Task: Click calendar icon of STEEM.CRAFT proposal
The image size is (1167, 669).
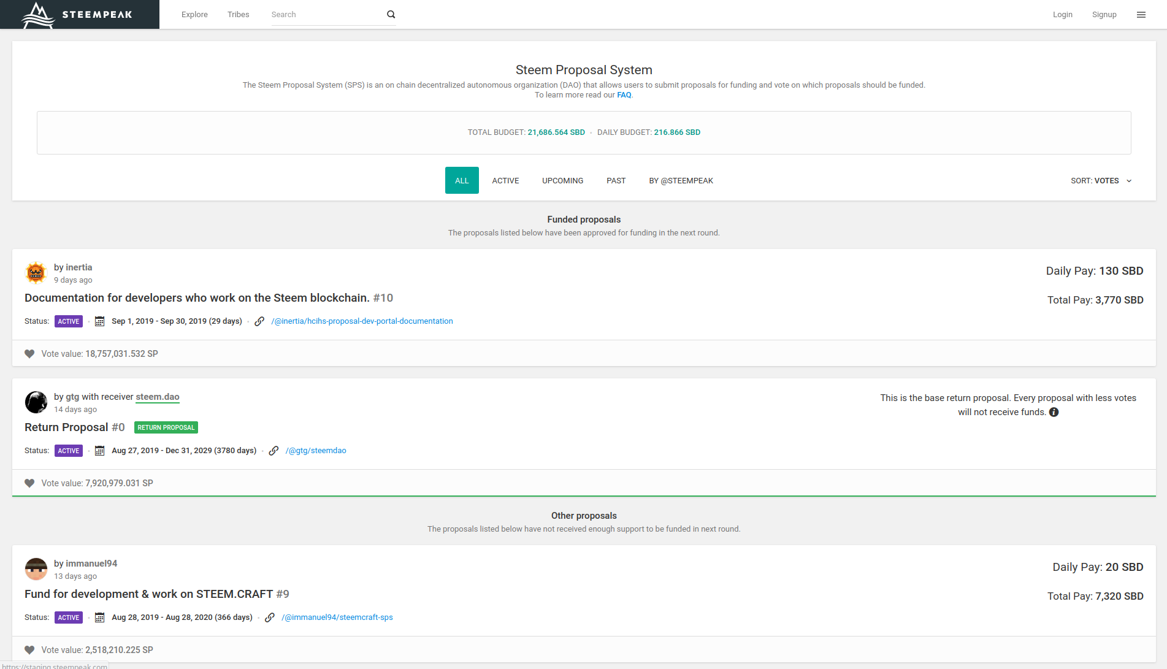Action: [x=99, y=617]
